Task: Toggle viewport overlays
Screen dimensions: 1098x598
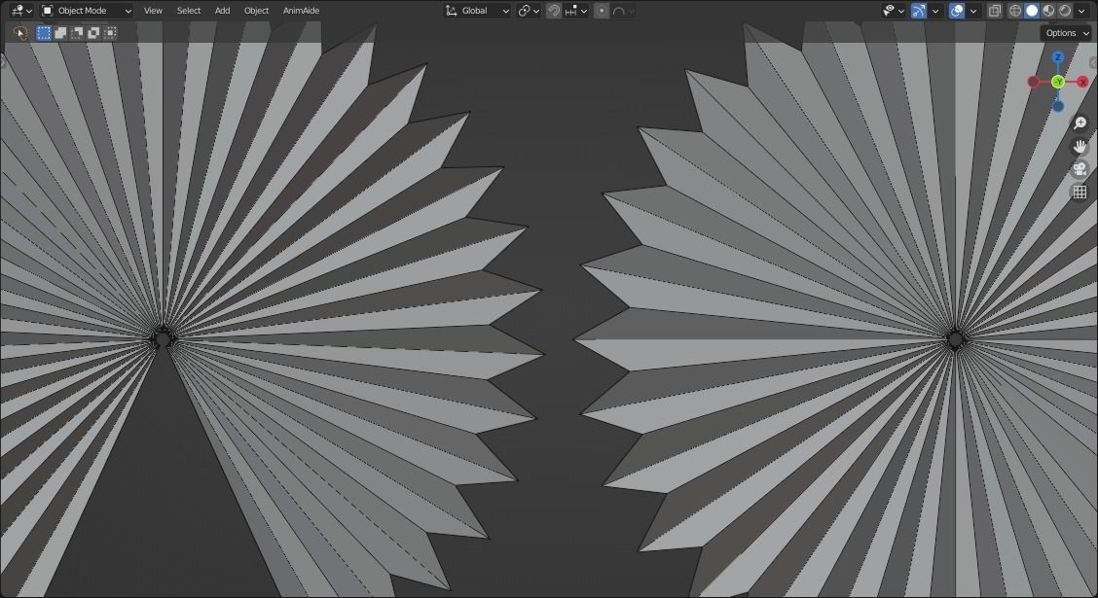Action: (957, 11)
